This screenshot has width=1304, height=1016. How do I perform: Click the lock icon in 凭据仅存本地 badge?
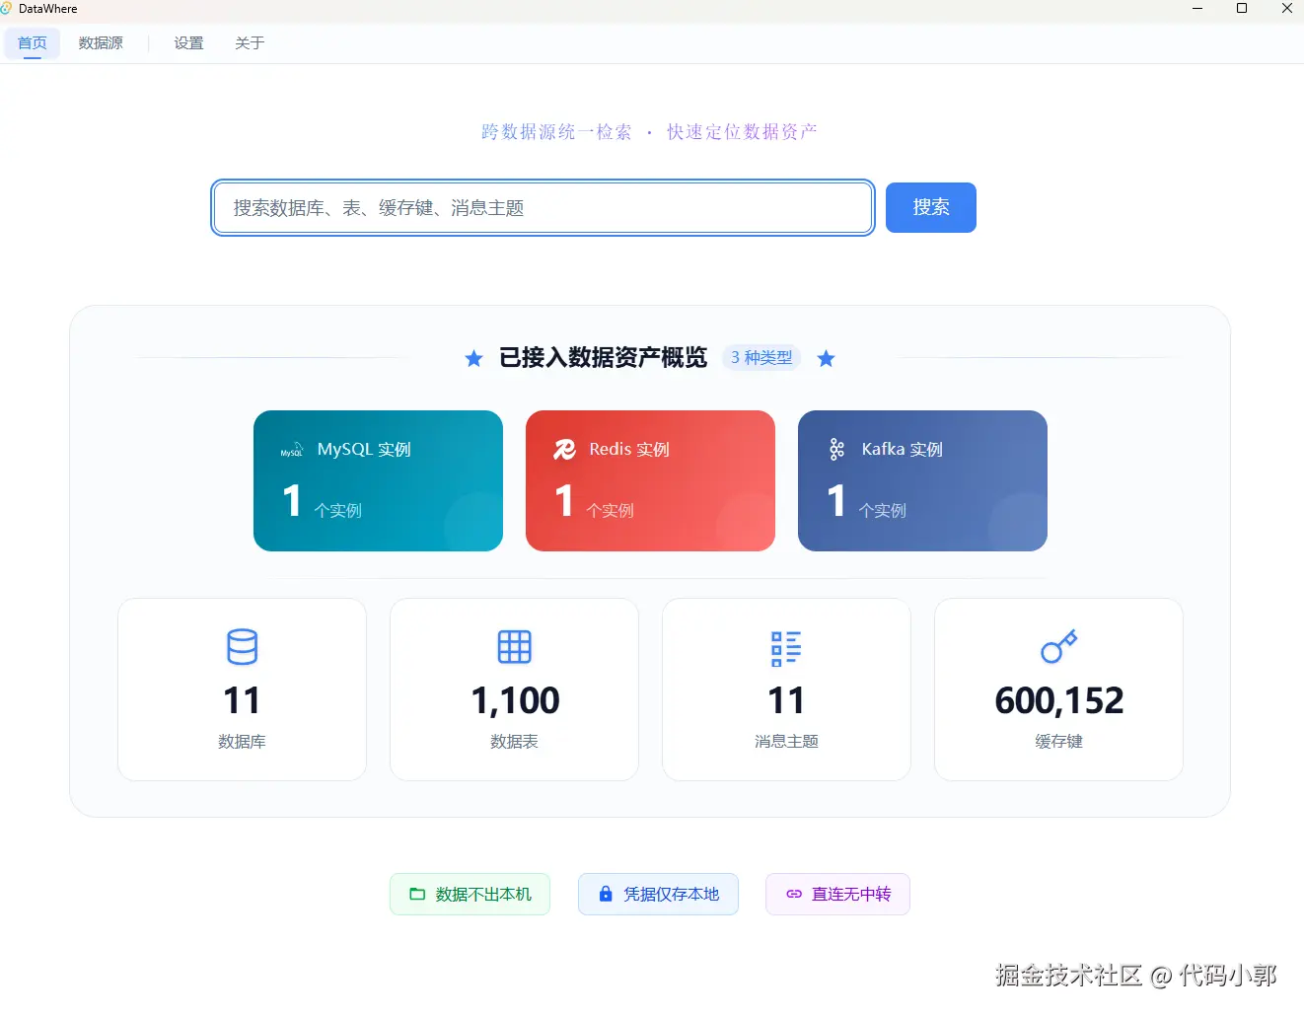(606, 894)
